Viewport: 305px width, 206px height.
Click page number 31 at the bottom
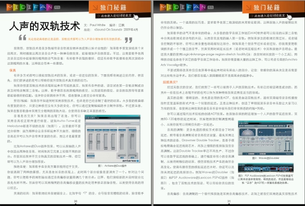click(x=229, y=201)
